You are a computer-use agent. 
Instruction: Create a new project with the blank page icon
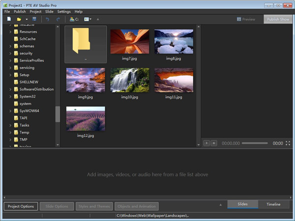tap(9, 19)
